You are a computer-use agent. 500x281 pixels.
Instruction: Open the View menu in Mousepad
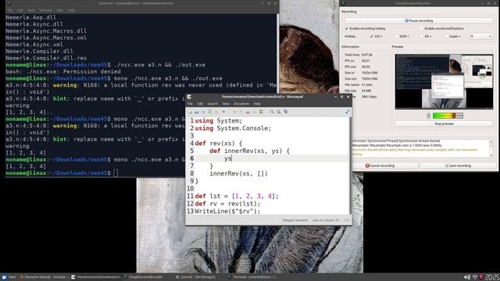click(226, 104)
